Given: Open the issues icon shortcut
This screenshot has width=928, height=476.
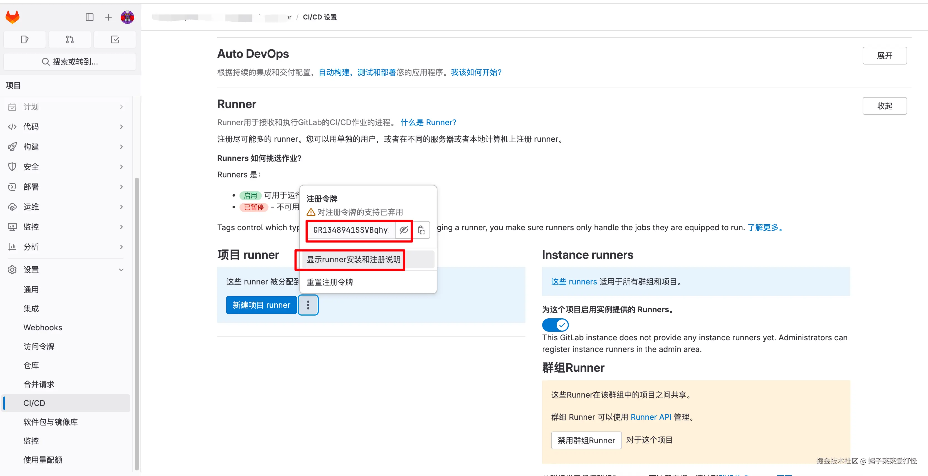Looking at the screenshot, I should click(x=24, y=39).
